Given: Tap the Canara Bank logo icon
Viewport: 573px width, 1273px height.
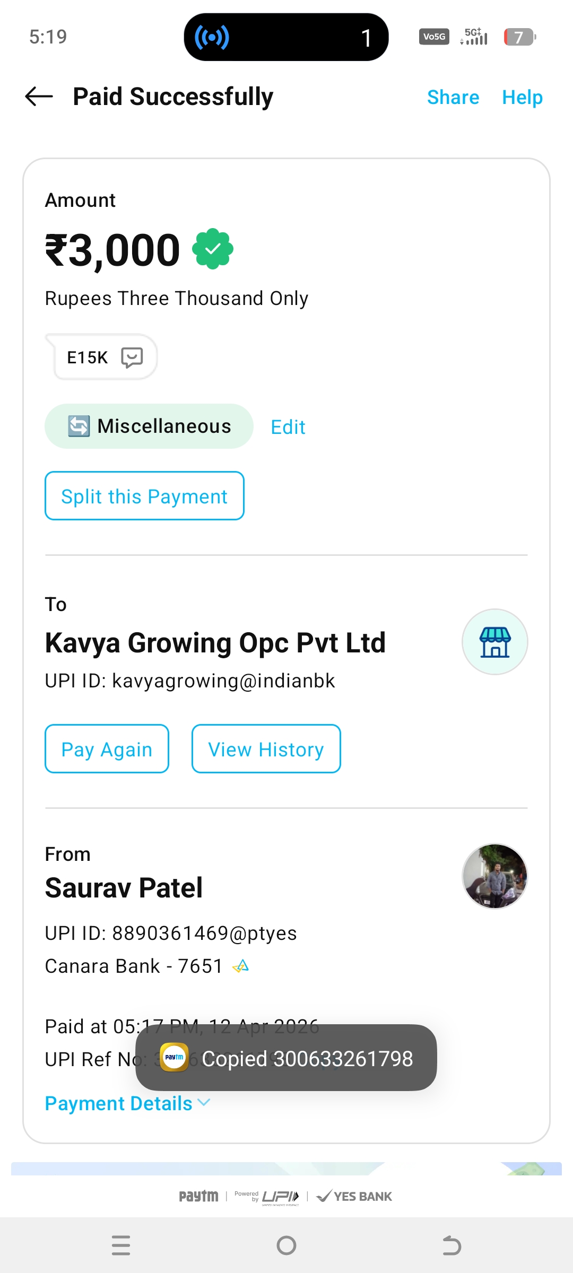Looking at the screenshot, I should pos(241,966).
